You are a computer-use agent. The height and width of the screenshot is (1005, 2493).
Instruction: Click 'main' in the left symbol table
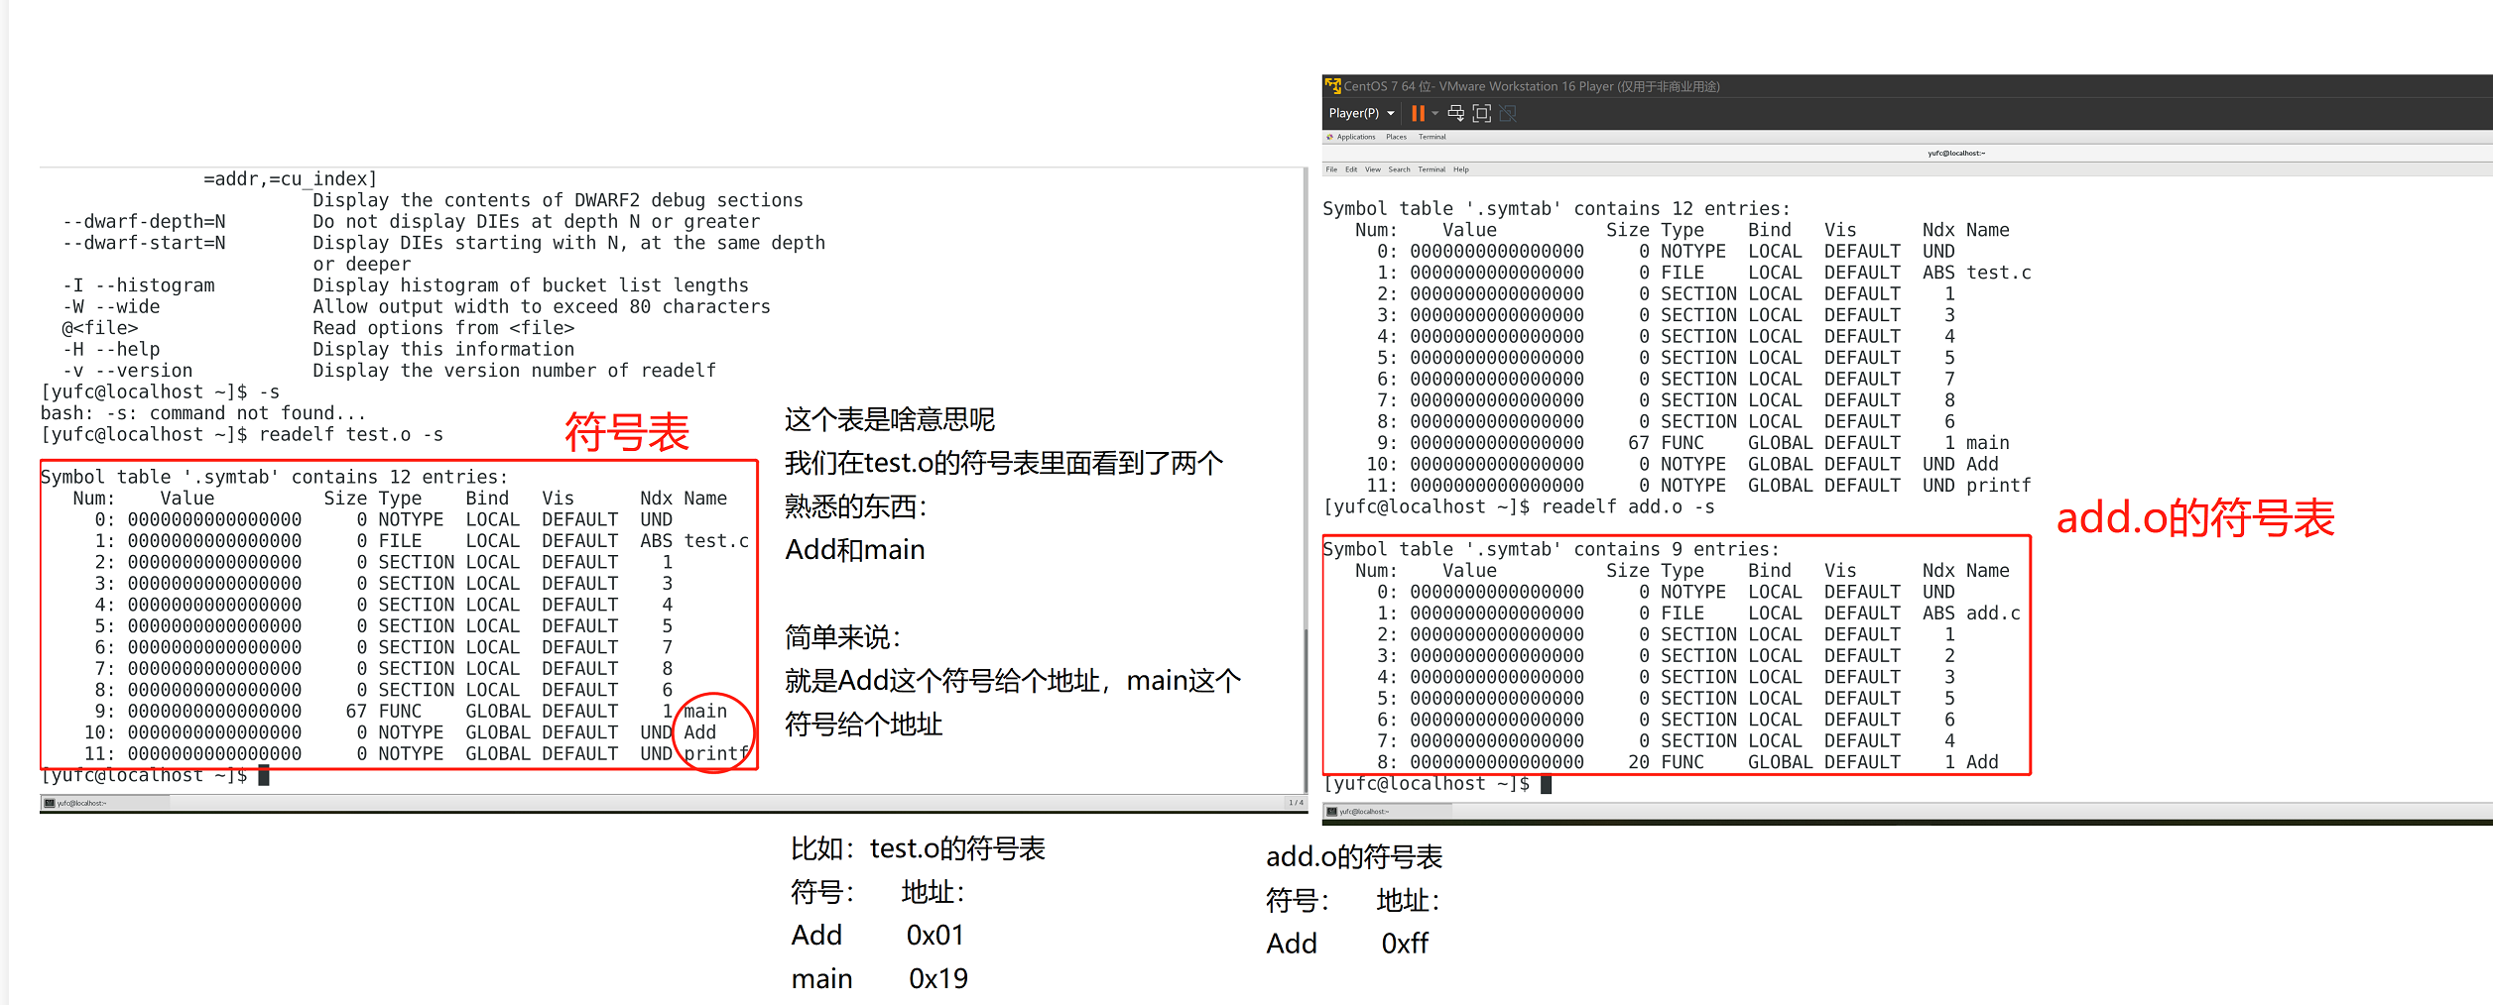tap(705, 712)
